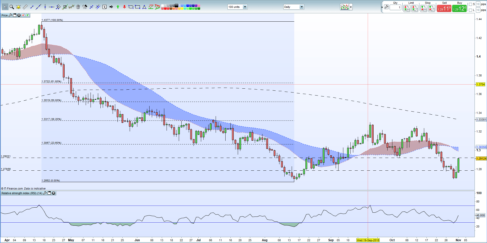This screenshot has width=487, height=243.
Task: Focus the S pips value field
Action: pyautogui.click(x=478, y=4)
